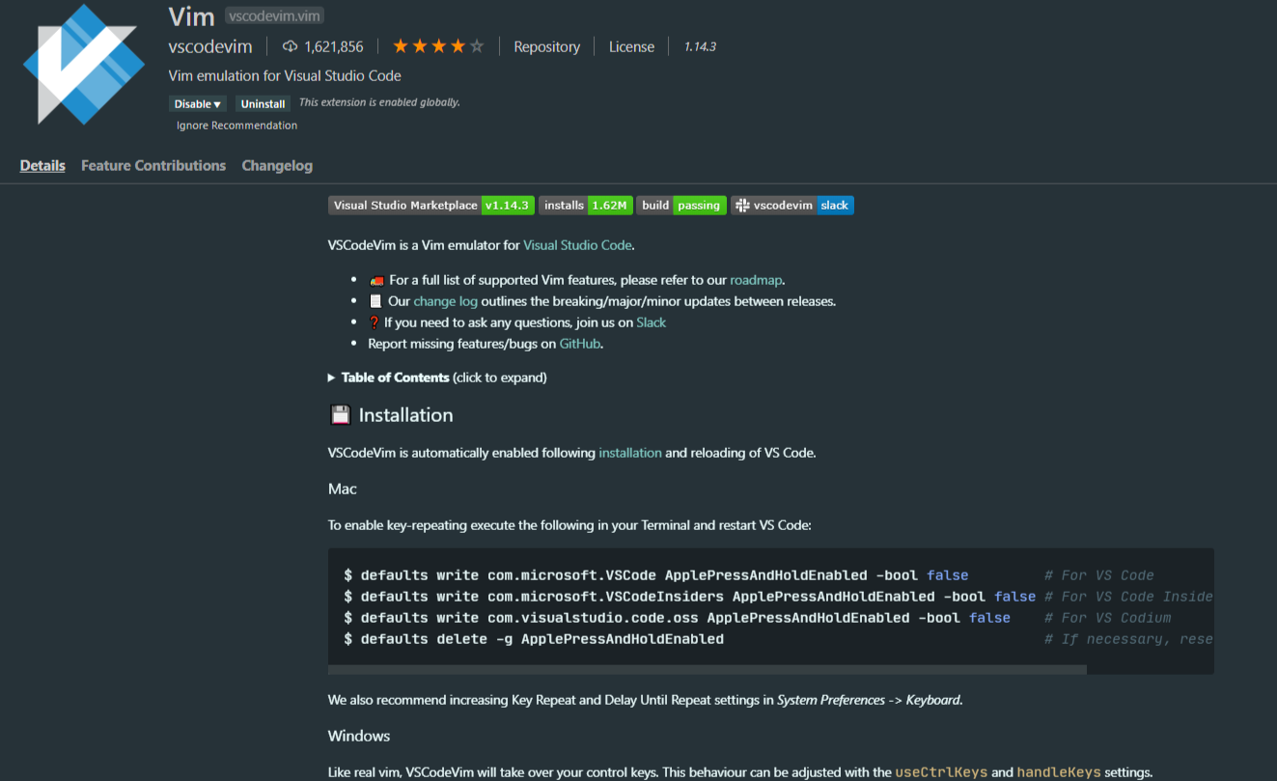Follow the roadmap link

tap(756, 280)
